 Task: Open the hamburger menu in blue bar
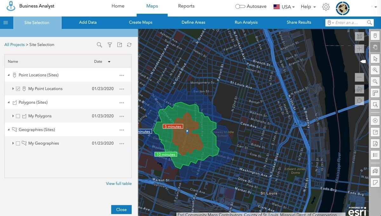6,23
